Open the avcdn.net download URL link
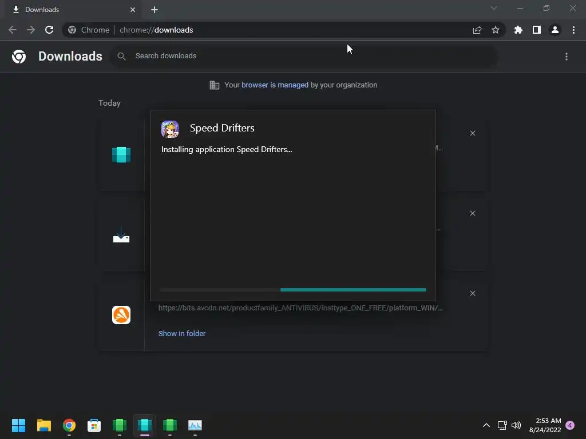Screen dimensions: 586x439 coord(300,308)
